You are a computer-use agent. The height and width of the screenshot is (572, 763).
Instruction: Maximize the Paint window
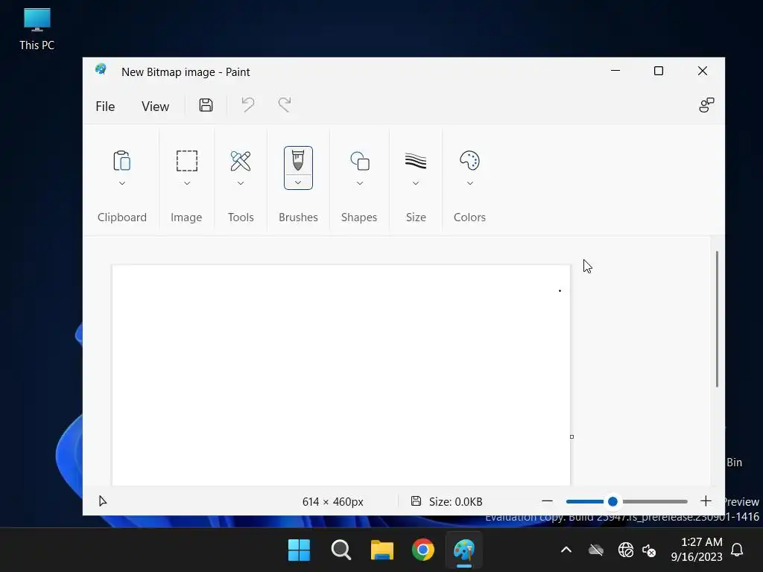coord(659,71)
